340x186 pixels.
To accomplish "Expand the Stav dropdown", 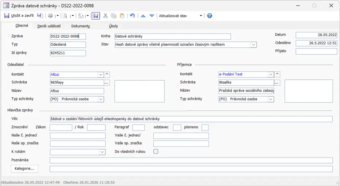I will click(x=253, y=44).
